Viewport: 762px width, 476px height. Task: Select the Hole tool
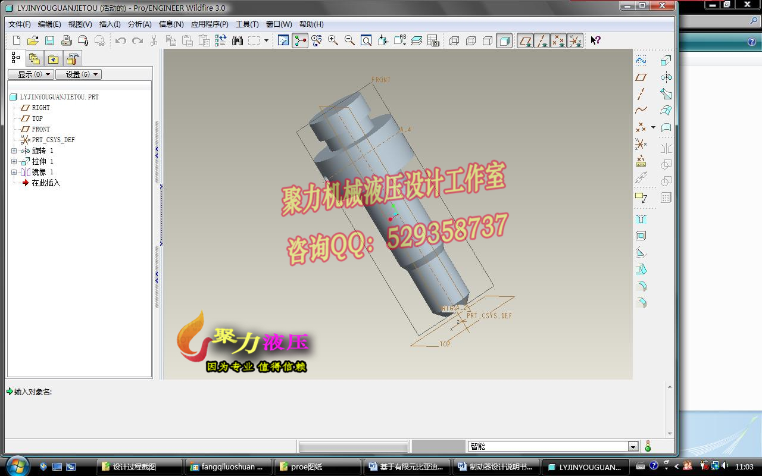pyautogui.click(x=642, y=220)
